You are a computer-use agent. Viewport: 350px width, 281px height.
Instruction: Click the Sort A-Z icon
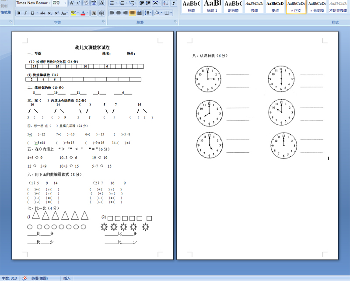click(166, 3)
